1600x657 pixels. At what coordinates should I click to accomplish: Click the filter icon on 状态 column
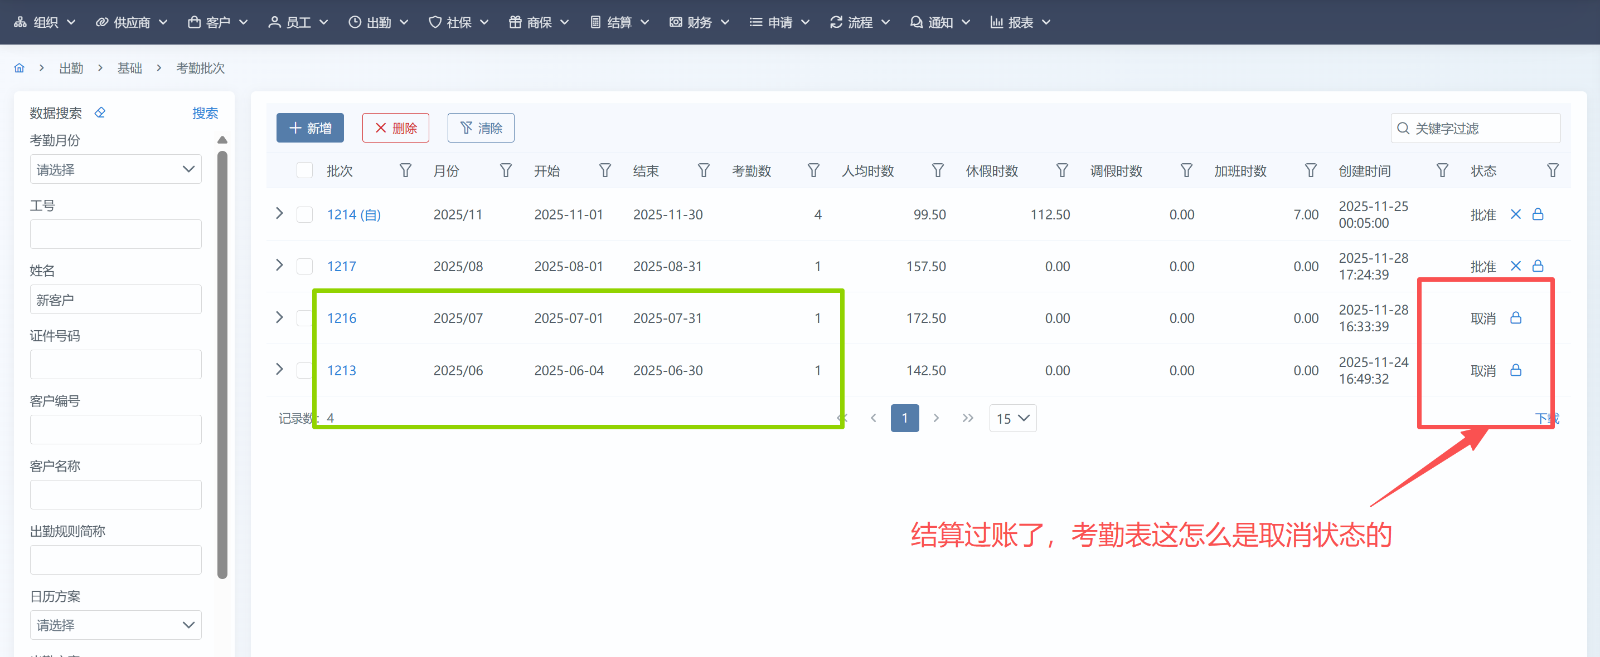coord(1552,170)
